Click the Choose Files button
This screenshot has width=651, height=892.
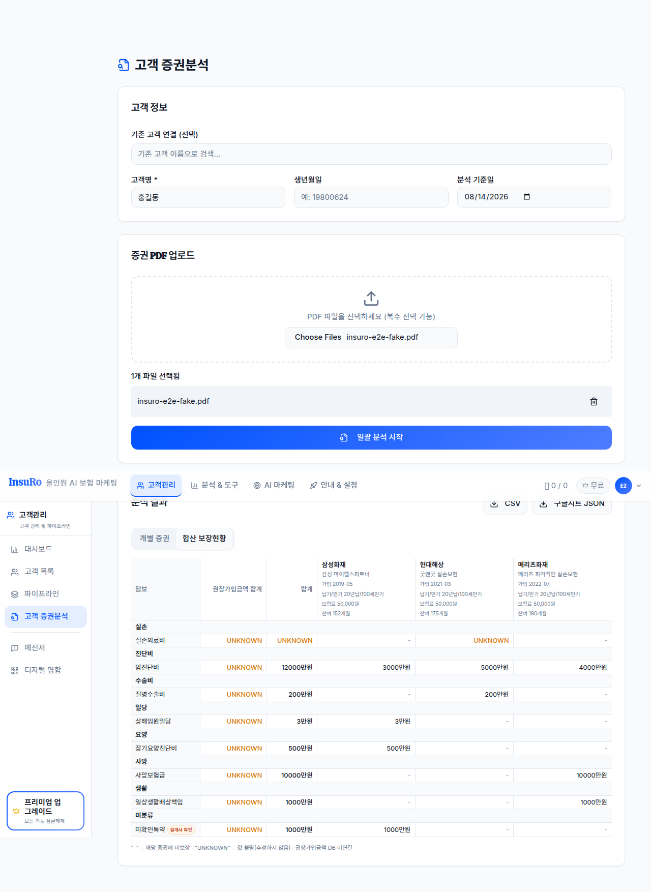pos(318,337)
